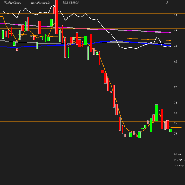Click the last green candlestick near 28
Screen dimensions: 185x185
coord(171,131)
